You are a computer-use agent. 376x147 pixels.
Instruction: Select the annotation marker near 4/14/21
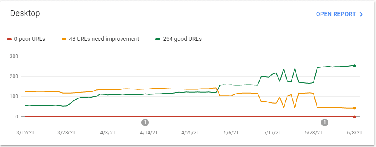click(x=145, y=122)
